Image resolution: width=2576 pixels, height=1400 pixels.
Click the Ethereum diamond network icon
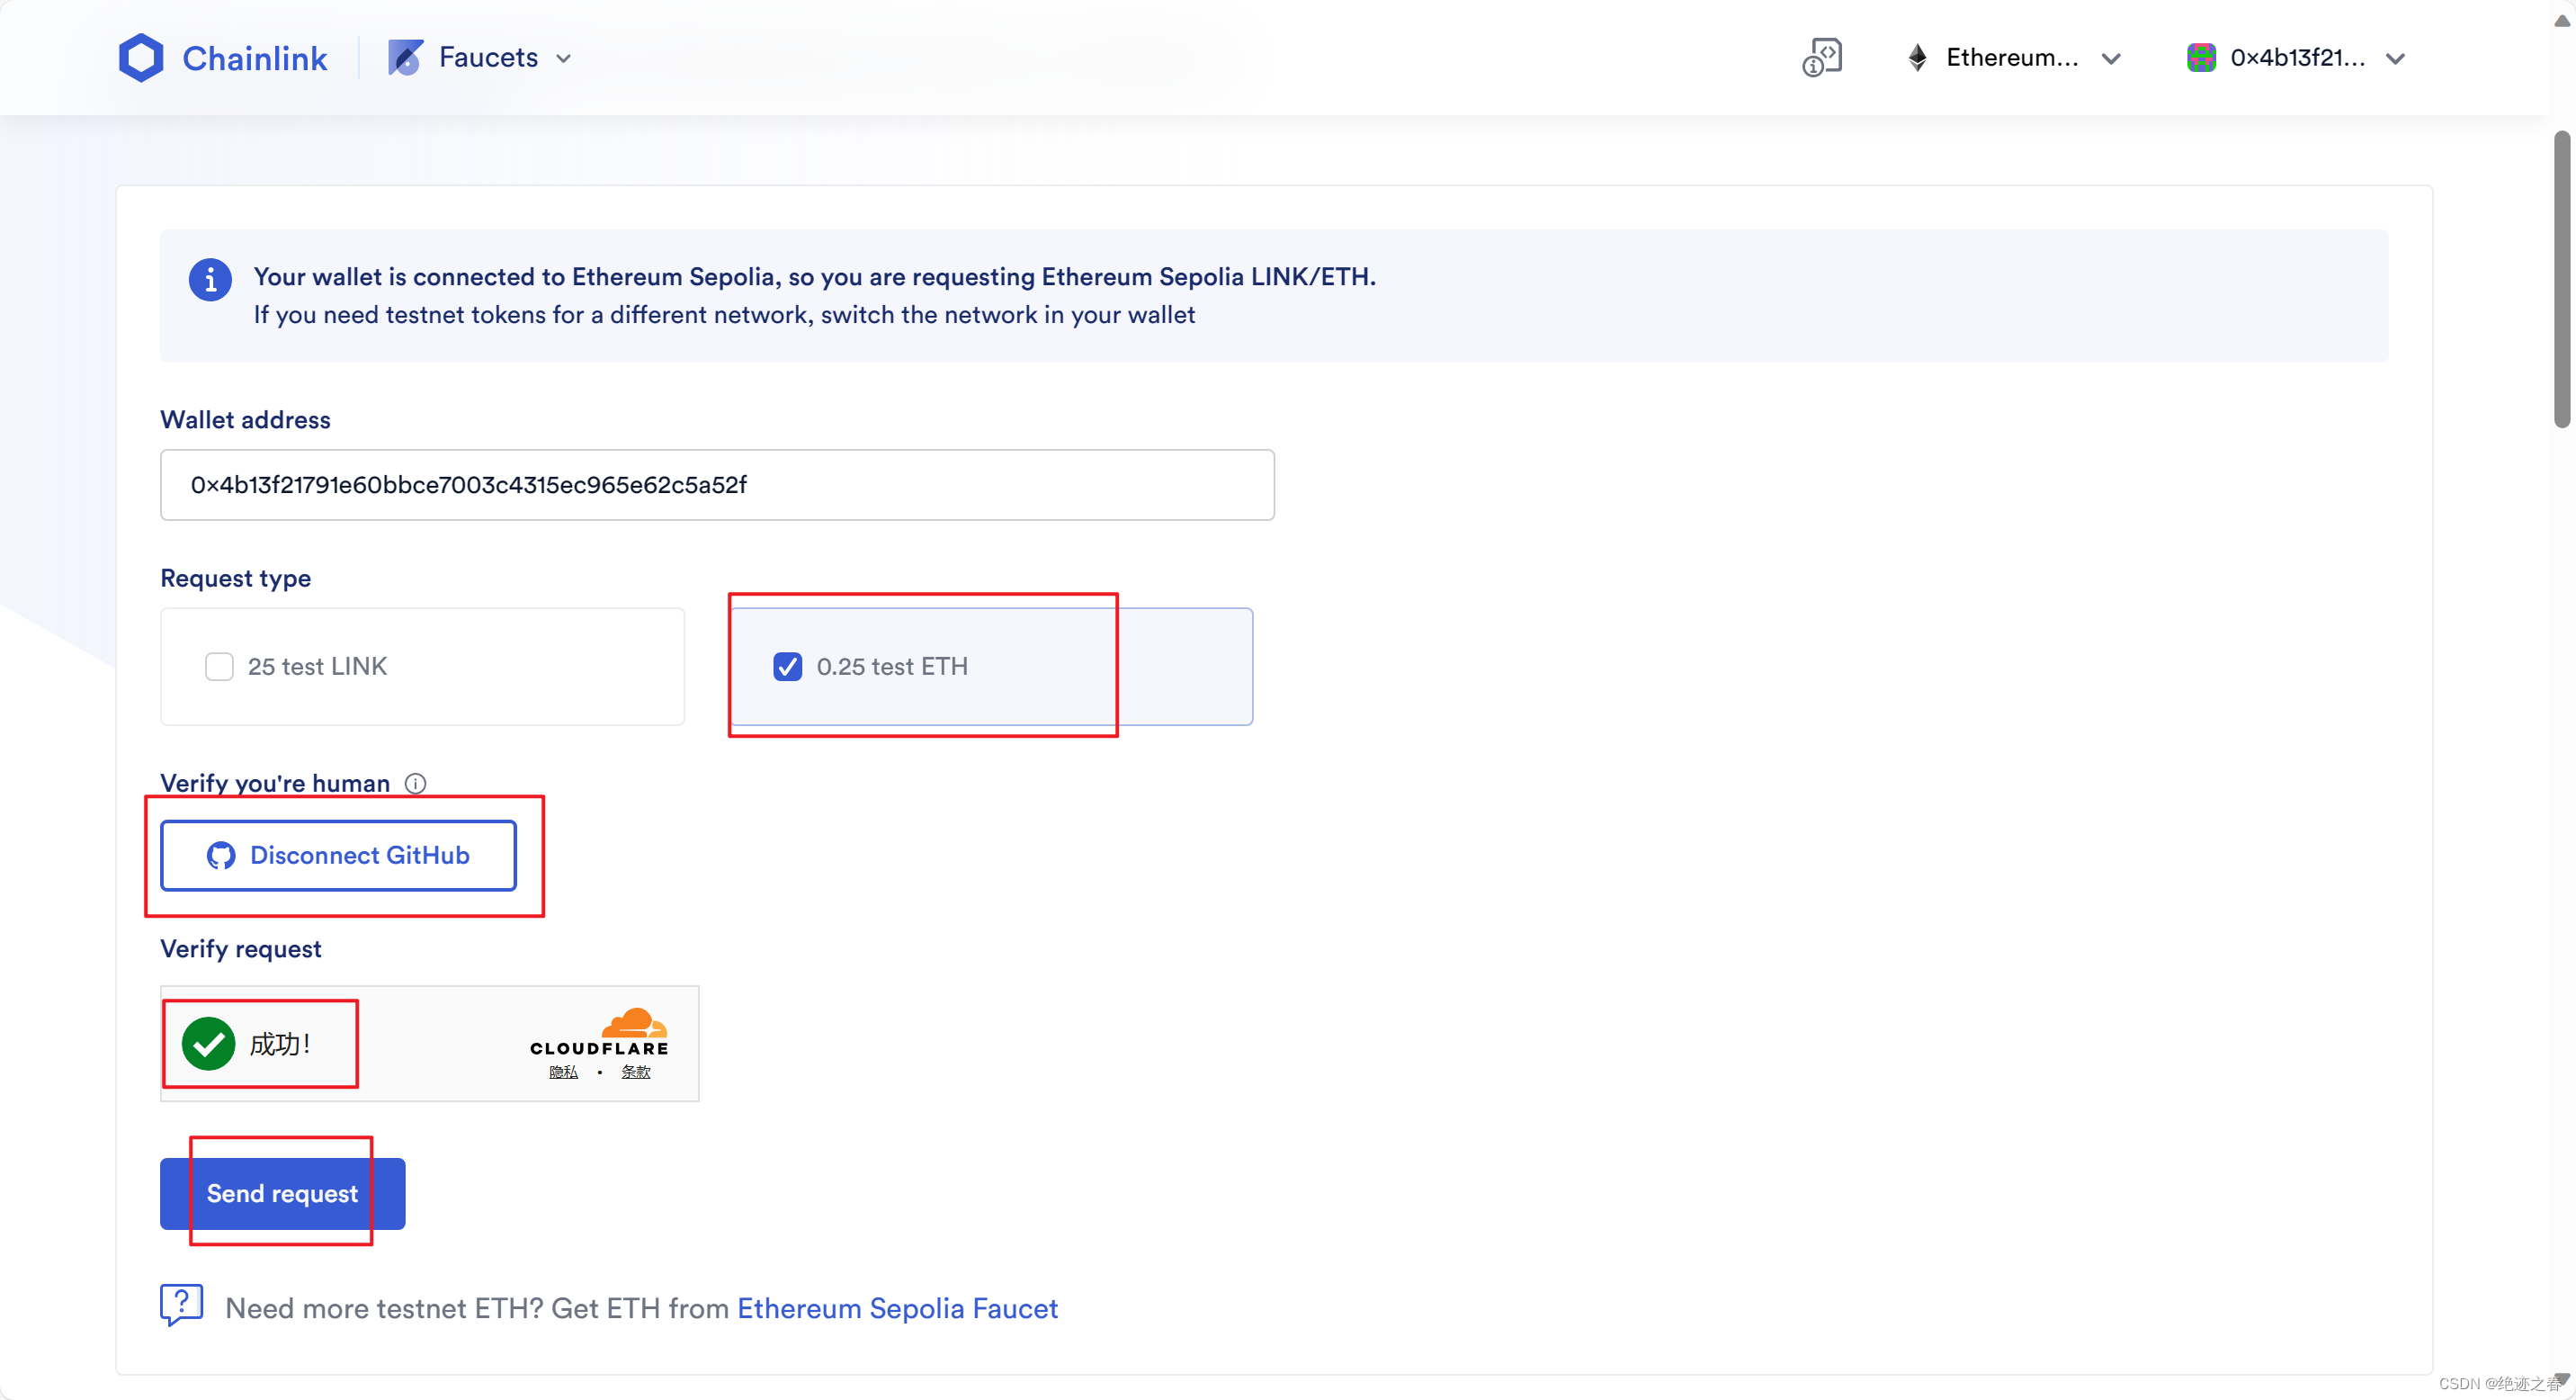(x=1916, y=58)
